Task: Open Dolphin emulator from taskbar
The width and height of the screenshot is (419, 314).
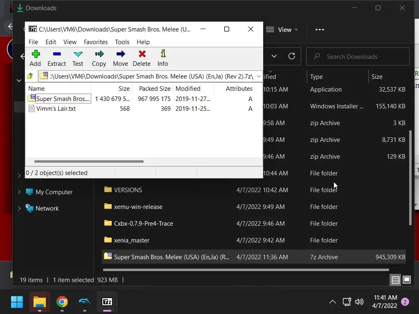Action: (x=84, y=302)
